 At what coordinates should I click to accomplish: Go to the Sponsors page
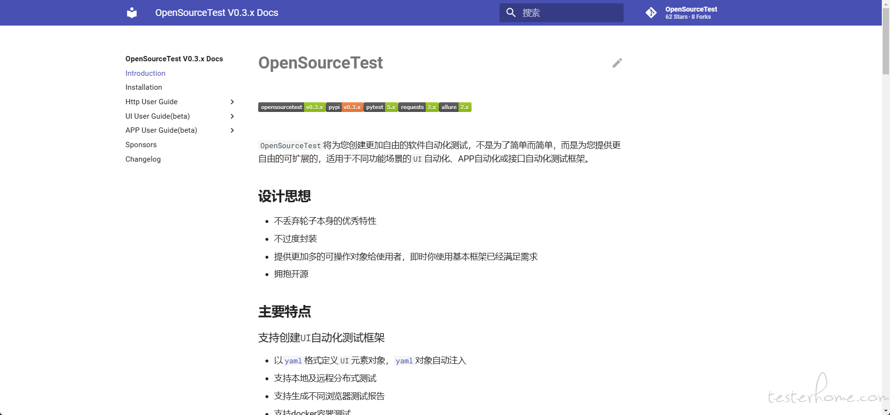(x=141, y=145)
